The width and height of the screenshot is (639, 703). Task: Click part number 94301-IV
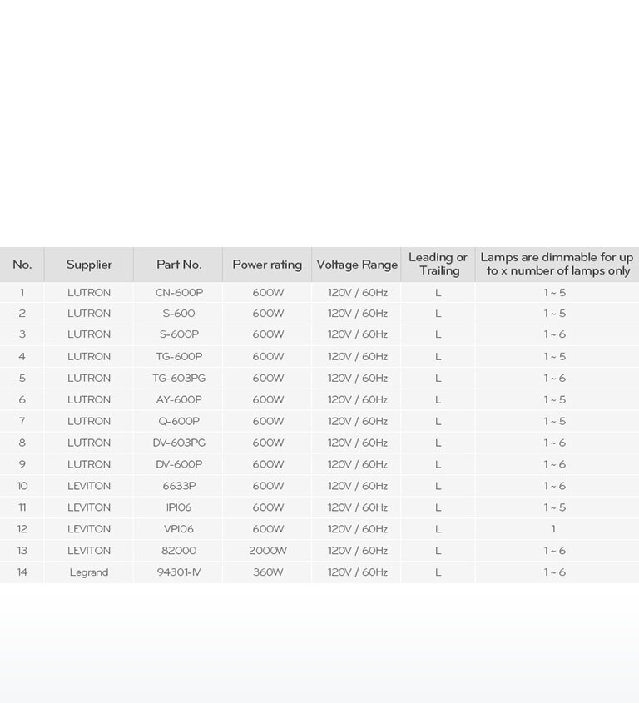coord(179,572)
